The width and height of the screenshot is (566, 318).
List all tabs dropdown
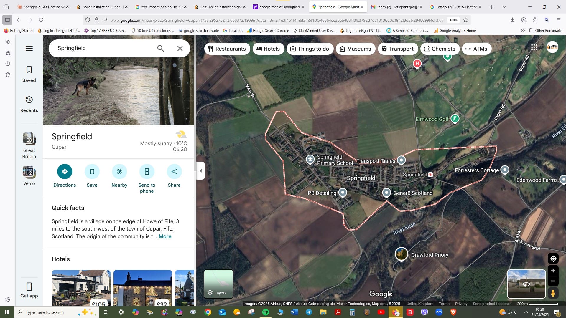coord(504,7)
